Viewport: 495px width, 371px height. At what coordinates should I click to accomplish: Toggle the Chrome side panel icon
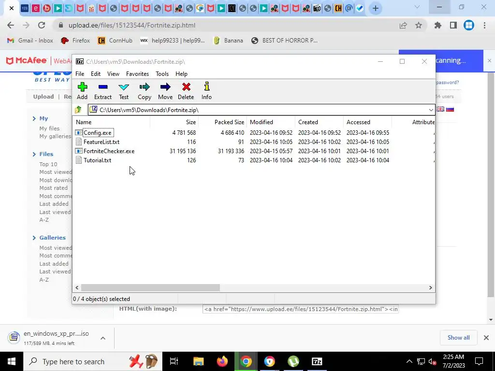coord(453,25)
